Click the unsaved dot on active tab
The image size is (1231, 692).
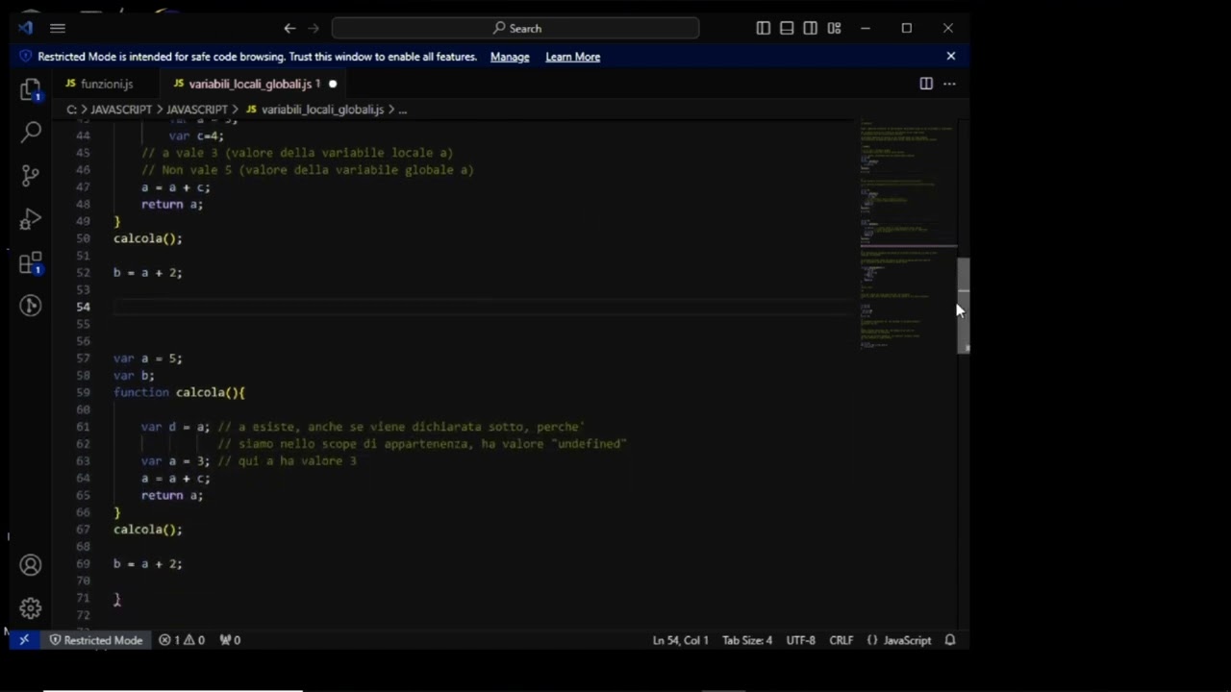(x=333, y=84)
